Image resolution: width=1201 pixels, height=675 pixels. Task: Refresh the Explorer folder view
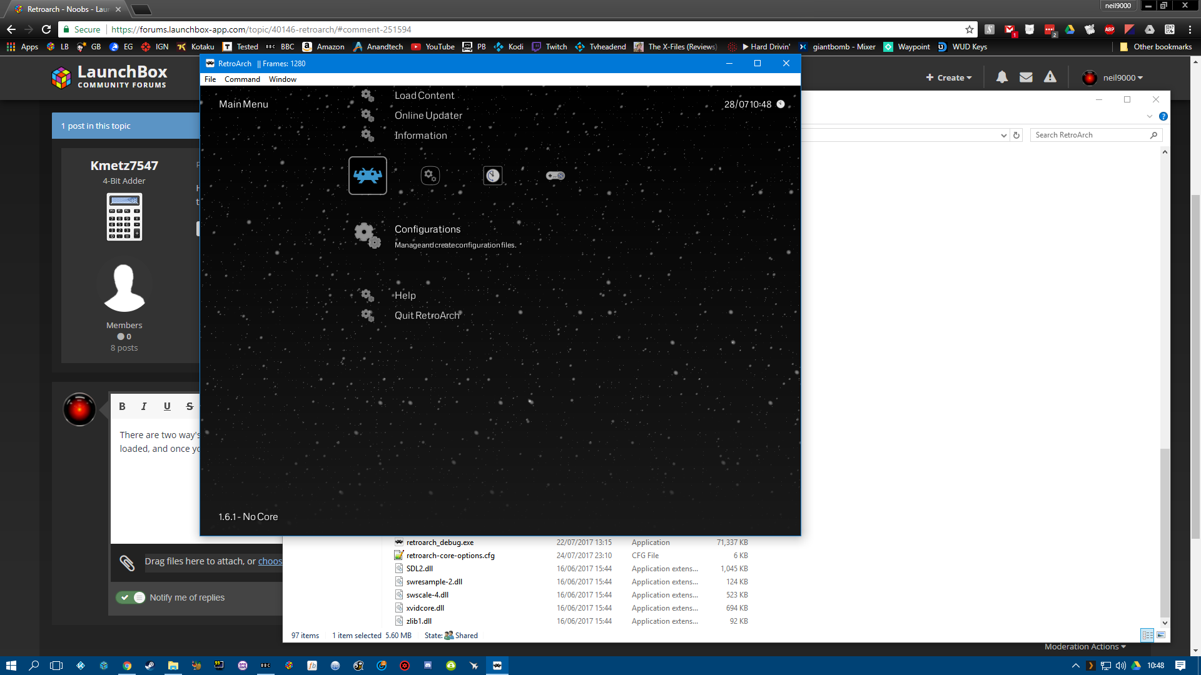coord(1016,135)
